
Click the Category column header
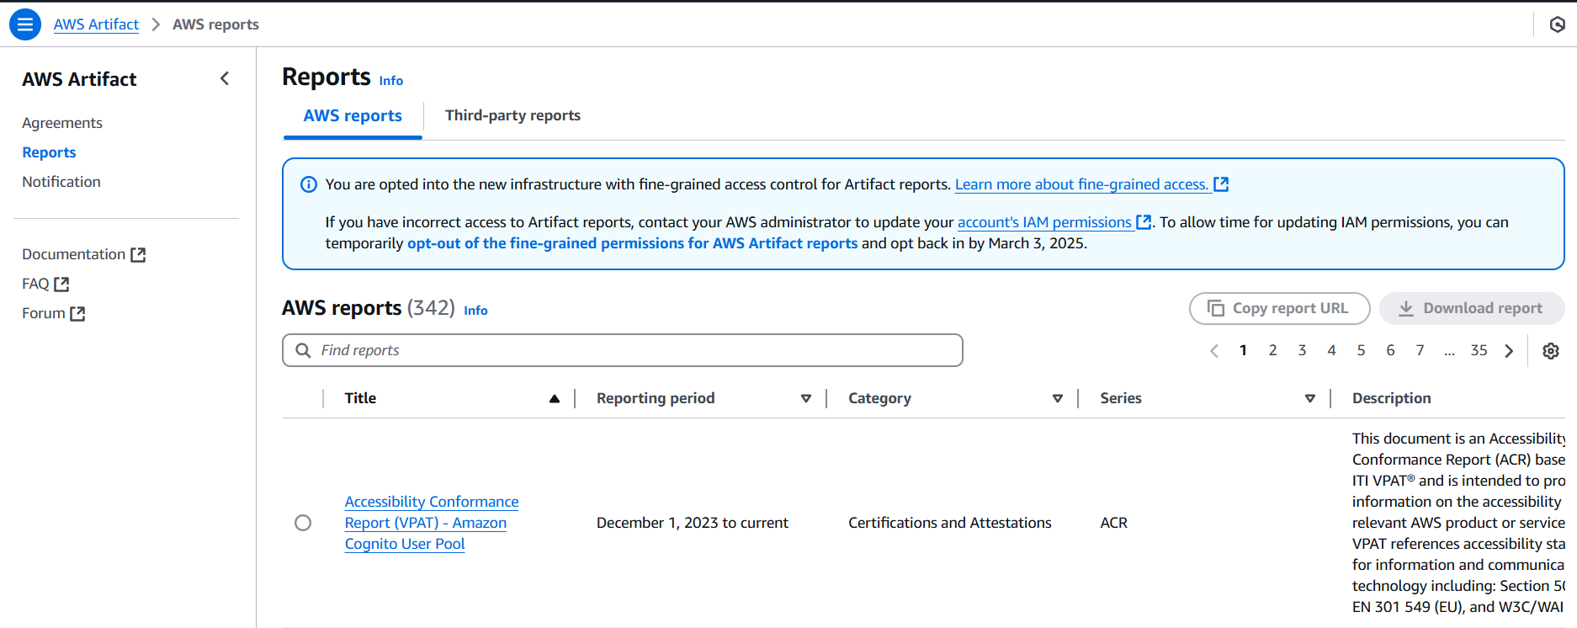[x=879, y=398]
